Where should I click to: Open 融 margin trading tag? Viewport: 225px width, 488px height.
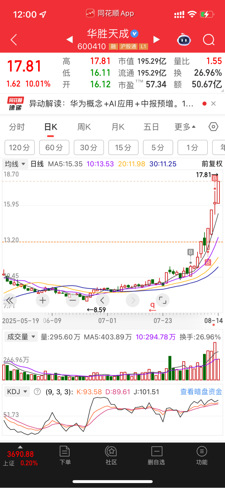pos(113,46)
